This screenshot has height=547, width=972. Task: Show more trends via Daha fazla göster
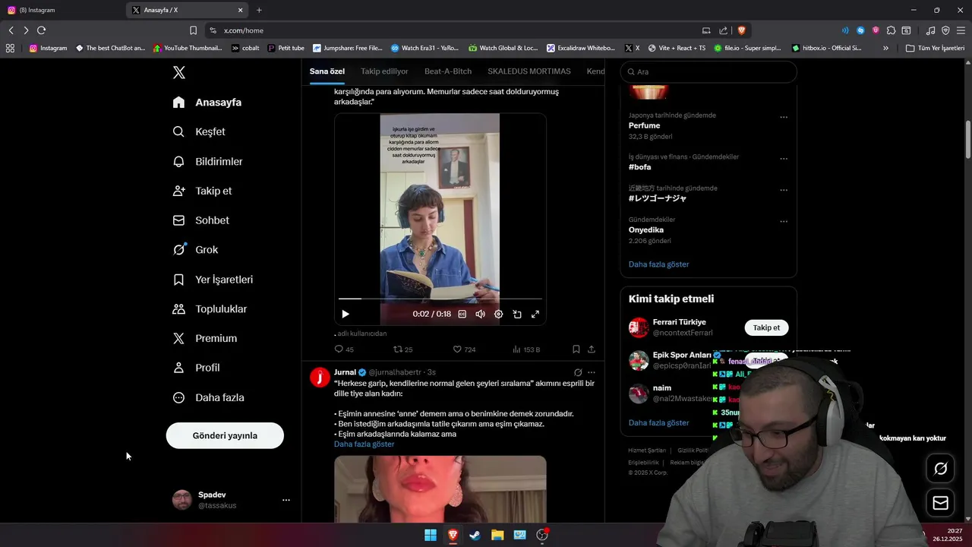click(658, 264)
